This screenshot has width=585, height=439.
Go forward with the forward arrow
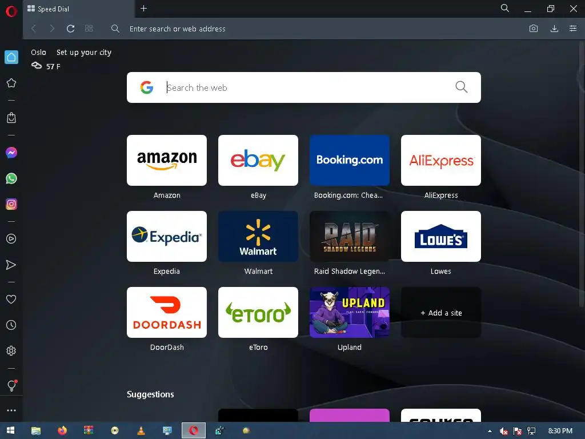tap(52, 29)
